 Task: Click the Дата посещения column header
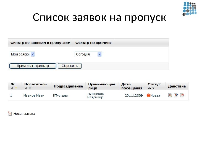132,86
